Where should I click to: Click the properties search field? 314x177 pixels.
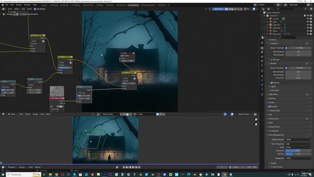click(288, 37)
